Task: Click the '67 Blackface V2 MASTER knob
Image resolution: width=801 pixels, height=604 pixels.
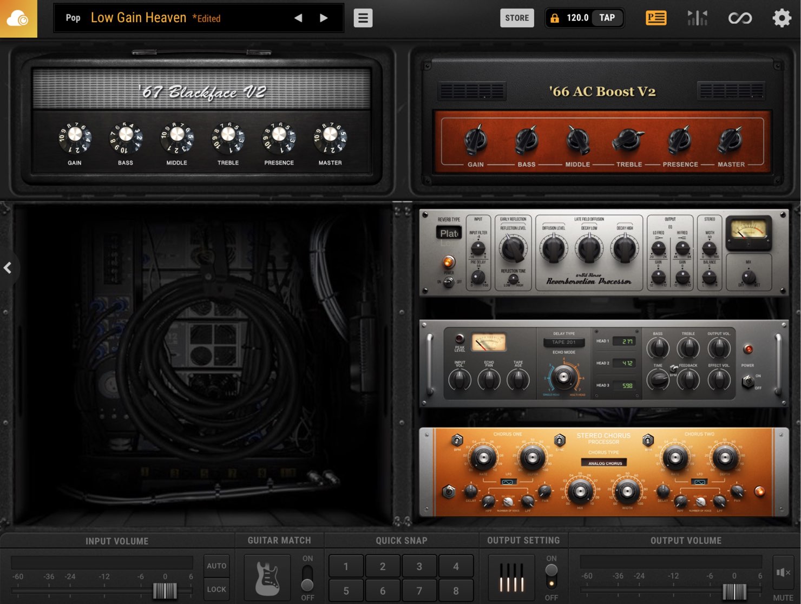Action: 330,137
